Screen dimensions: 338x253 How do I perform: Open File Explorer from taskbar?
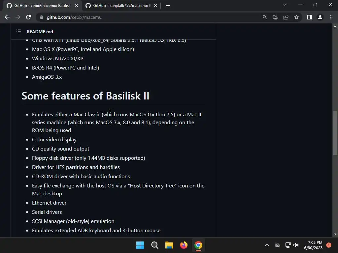pos(169,245)
